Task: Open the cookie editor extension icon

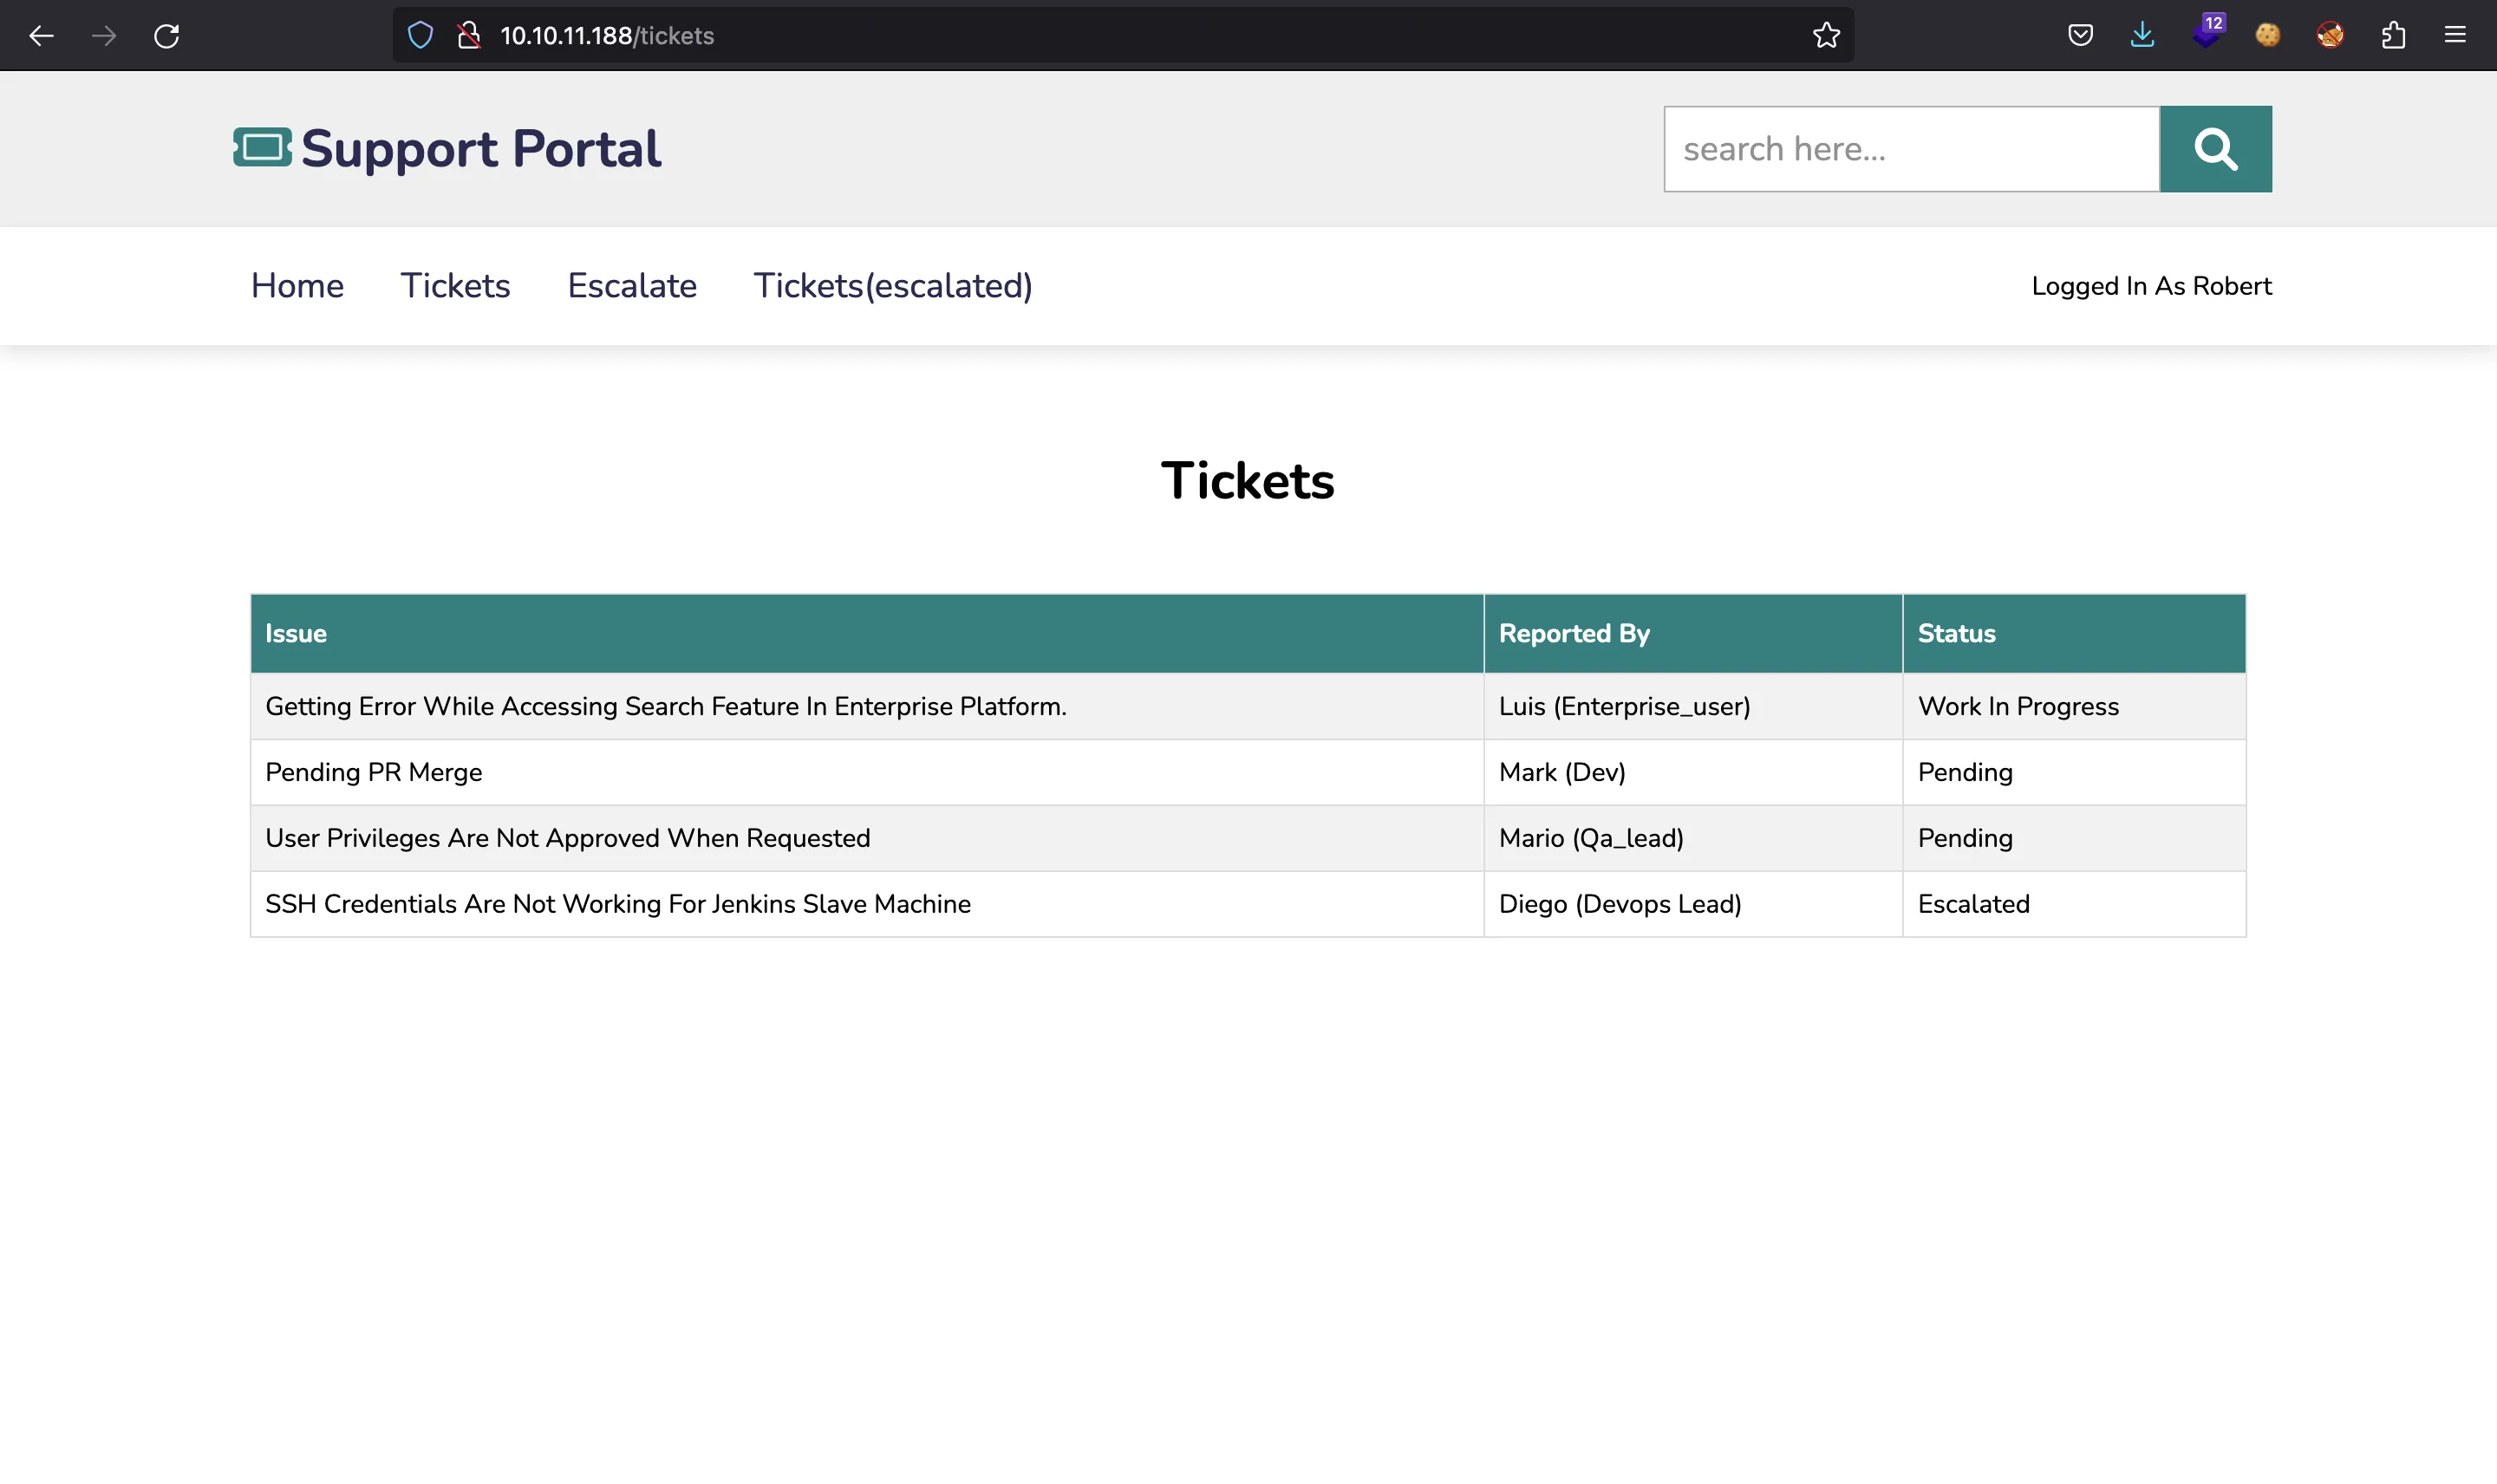Action: (2267, 36)
